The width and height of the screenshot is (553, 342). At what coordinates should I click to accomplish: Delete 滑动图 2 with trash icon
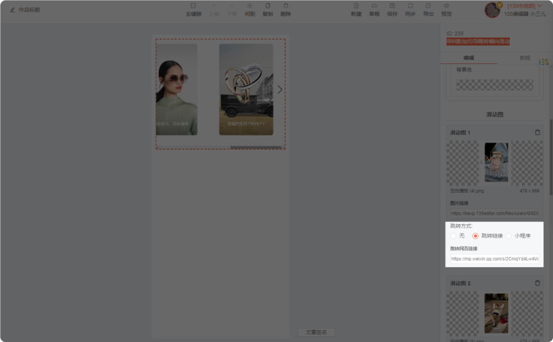pyautogui.click(x=537, y=283)
